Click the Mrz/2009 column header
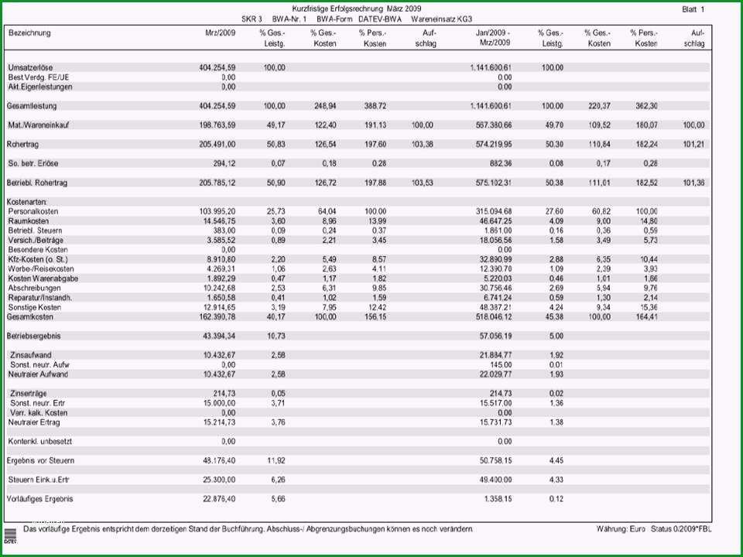 (x=220, y=33)
